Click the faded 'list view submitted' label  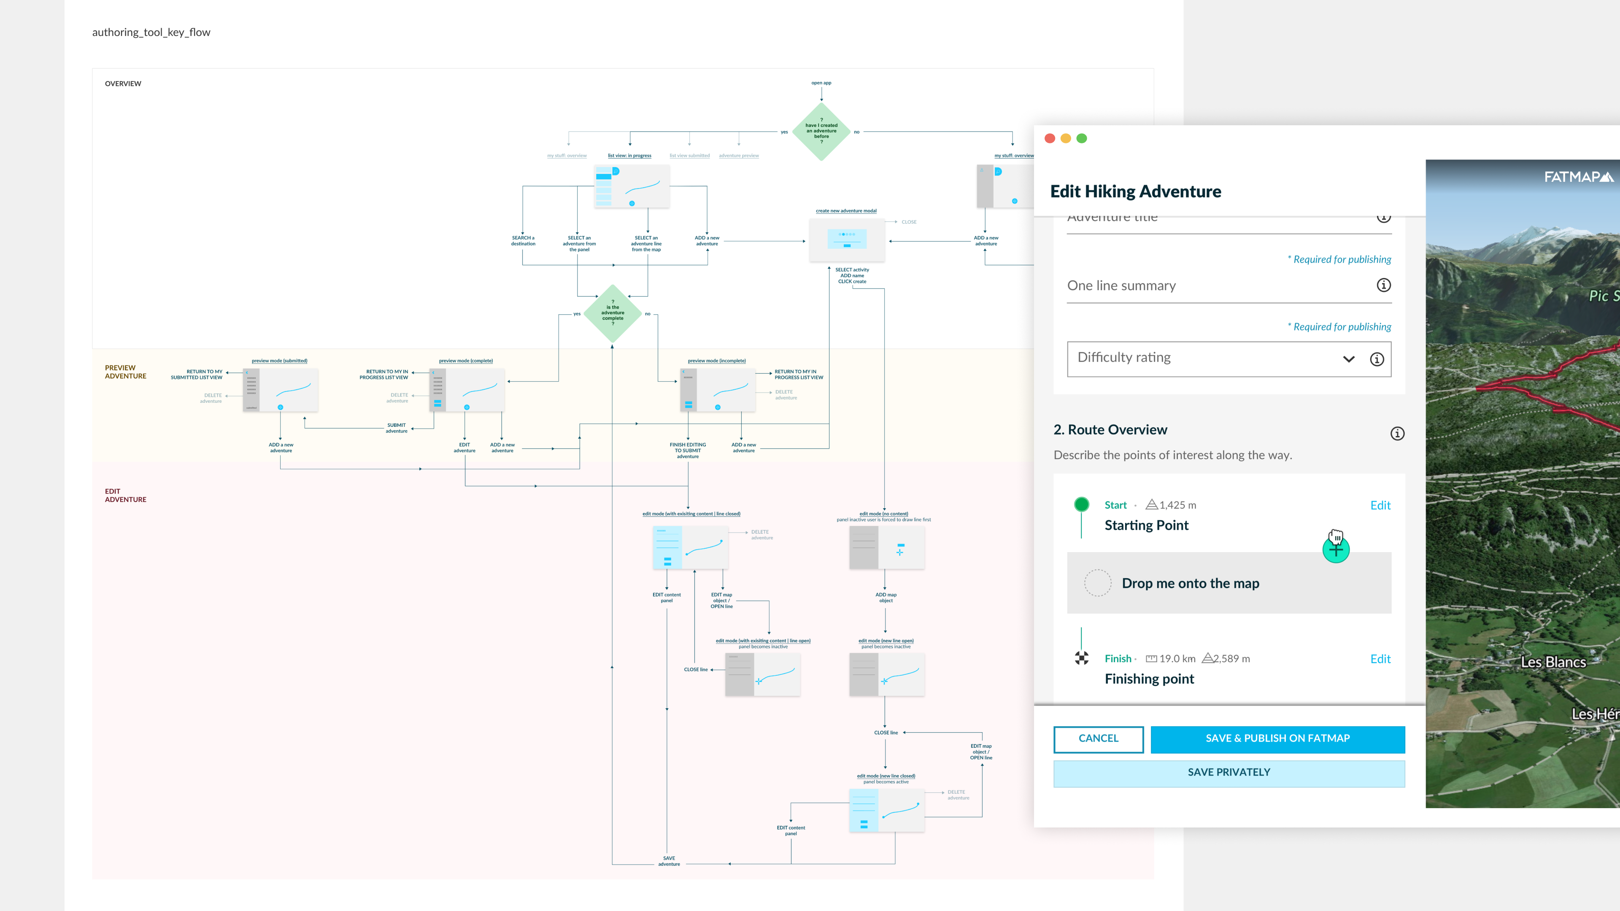click(x=689, y=155)
